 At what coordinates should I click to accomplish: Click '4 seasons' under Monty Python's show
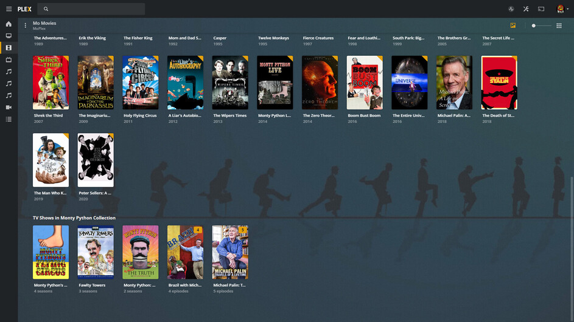[43, 291]
